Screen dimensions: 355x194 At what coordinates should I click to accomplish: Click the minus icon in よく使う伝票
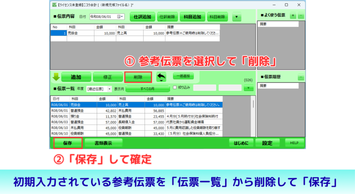point(301,15)
